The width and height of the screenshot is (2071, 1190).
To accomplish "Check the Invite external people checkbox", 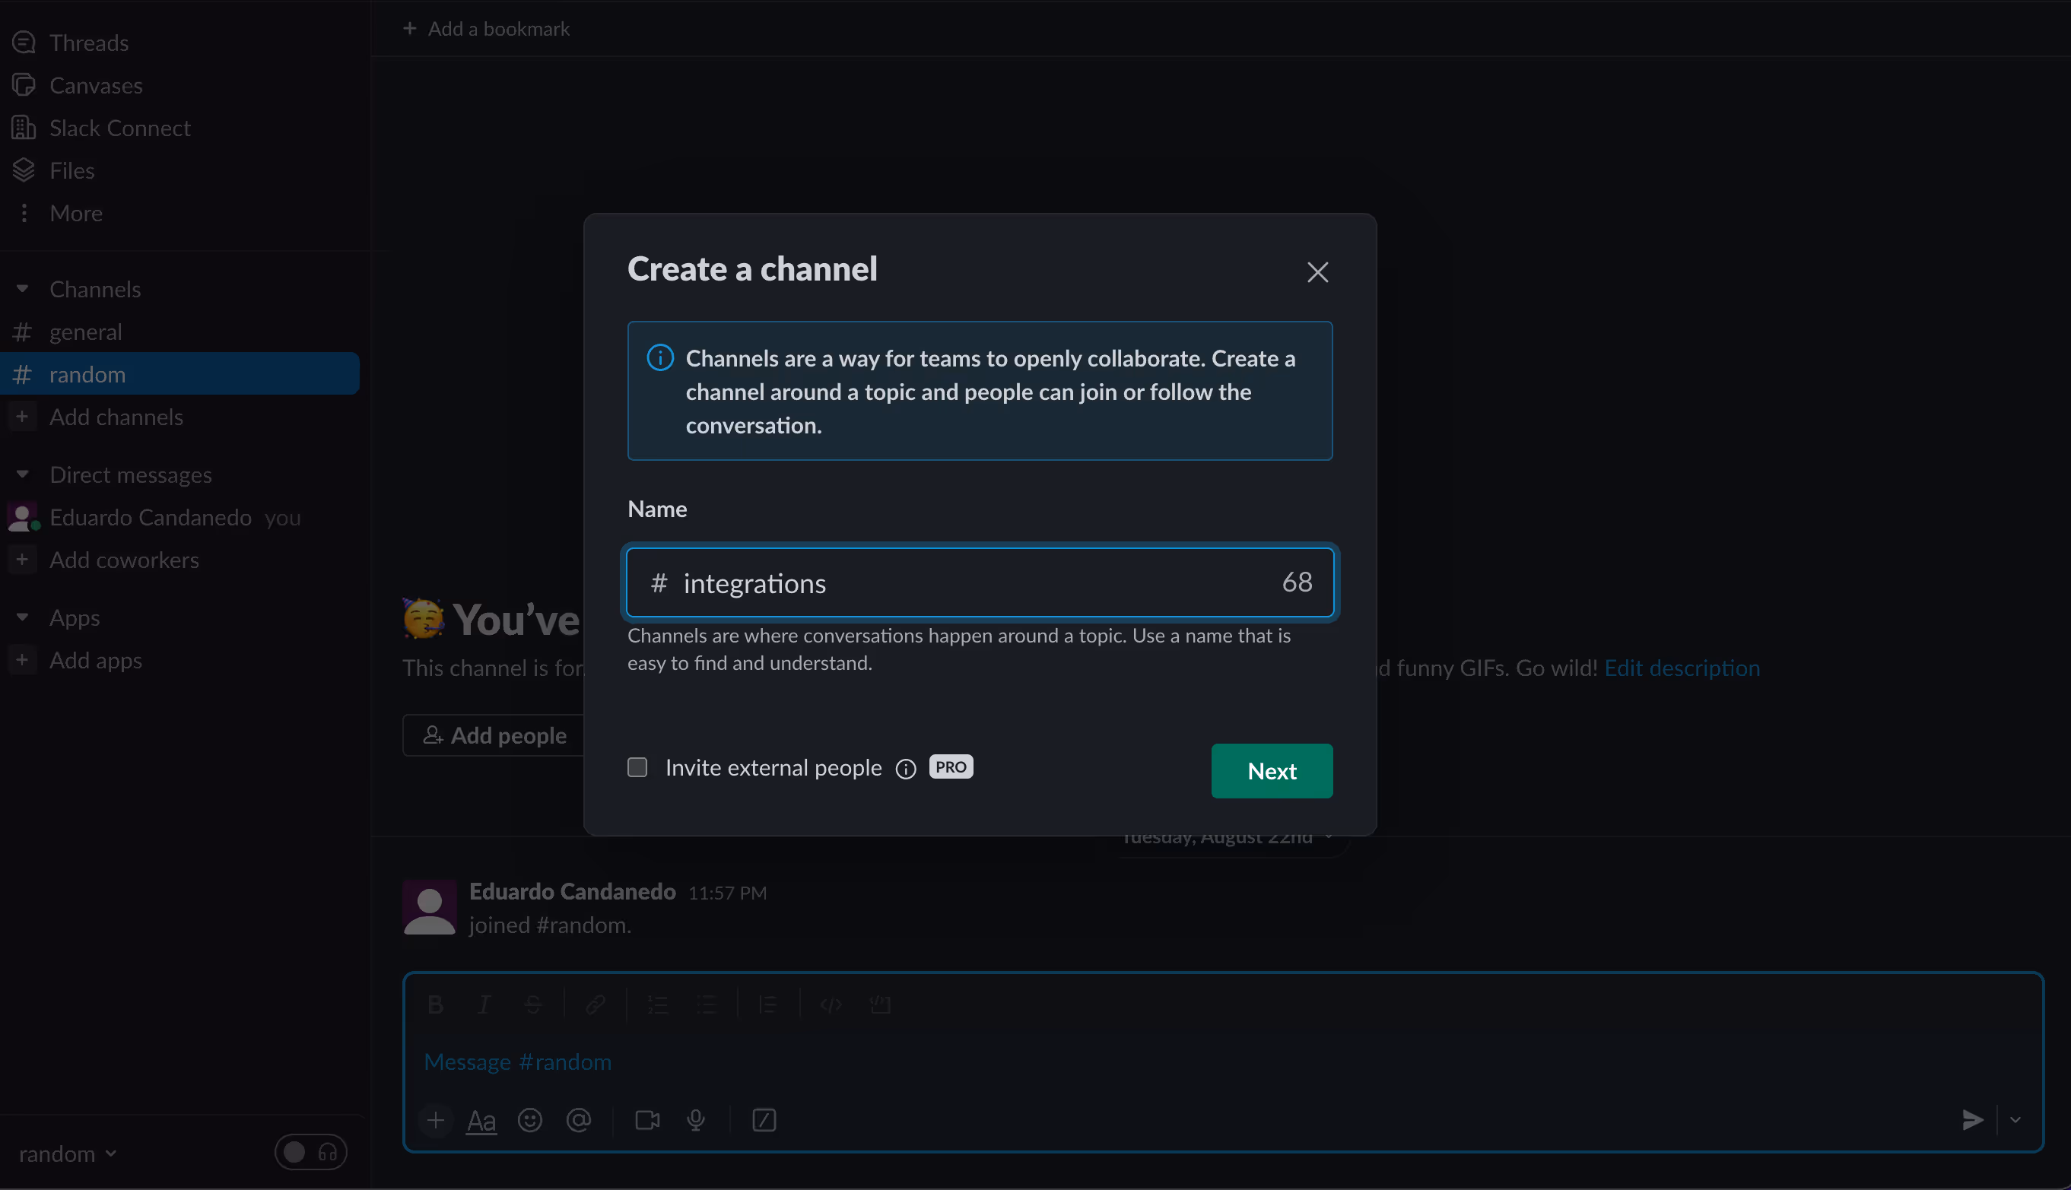I will [x=637, y=766].
